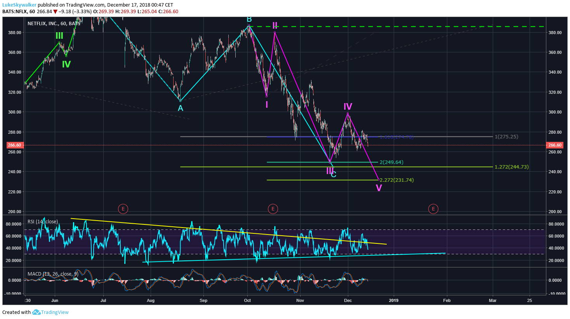Screen dimensions: 570x319
Task: Click the pink II wave label
Action: [275, 26]
